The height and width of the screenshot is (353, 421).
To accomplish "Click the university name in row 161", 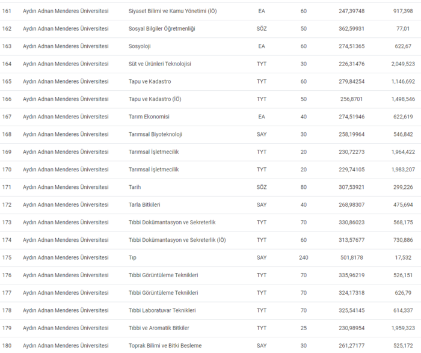I will (66, 11).
